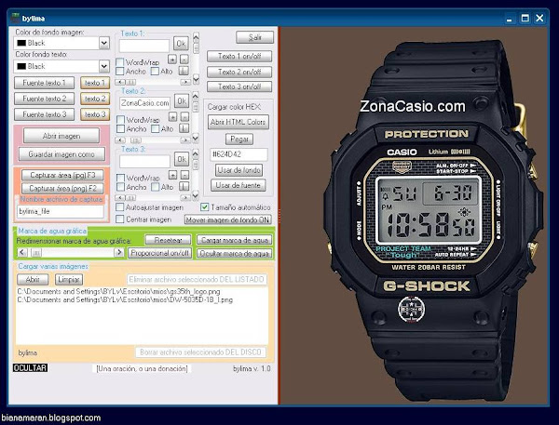559x425 pixels.
Task: Click the vertical-bar button in Texto 2 group
Action: (x=184, y=128)
